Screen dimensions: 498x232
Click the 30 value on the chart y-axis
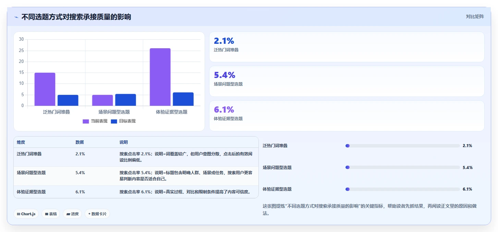pyautogui.click(x=21, y=39)
